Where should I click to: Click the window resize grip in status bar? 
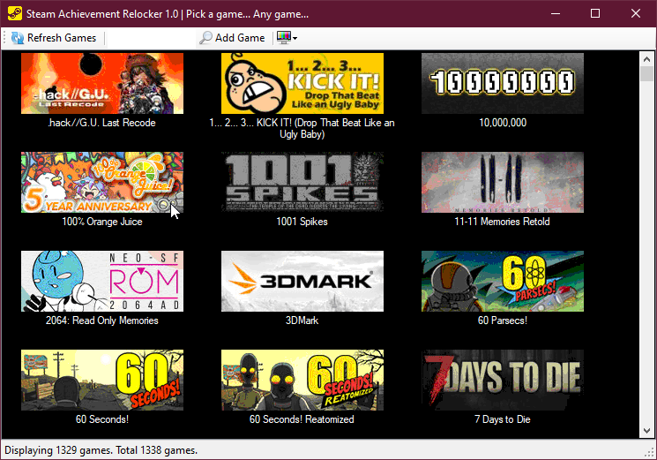pos(649,453)
